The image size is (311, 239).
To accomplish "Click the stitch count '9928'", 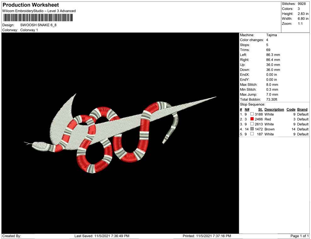I will click(302, 4).
